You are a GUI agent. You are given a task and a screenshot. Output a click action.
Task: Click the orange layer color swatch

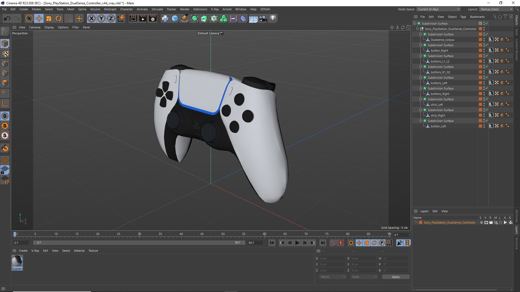[421, 223]
